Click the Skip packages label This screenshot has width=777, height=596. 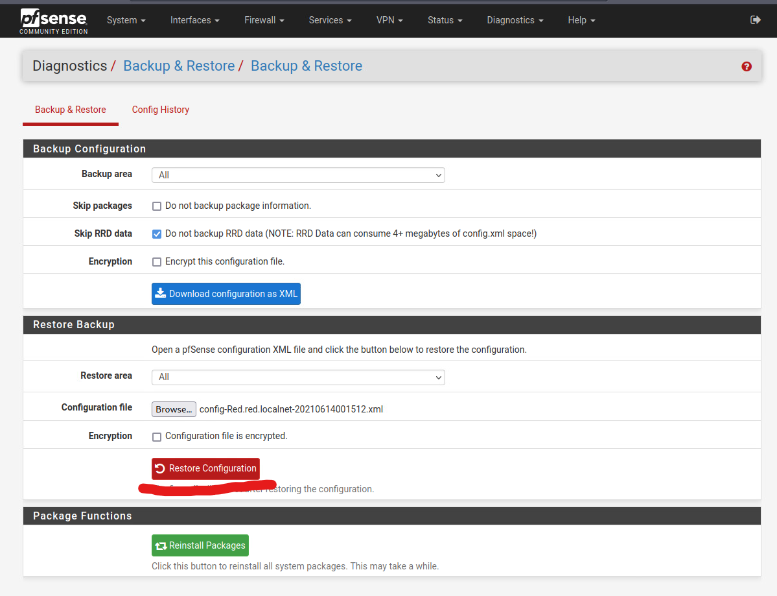pyautogui.click(x=102, y=206)
